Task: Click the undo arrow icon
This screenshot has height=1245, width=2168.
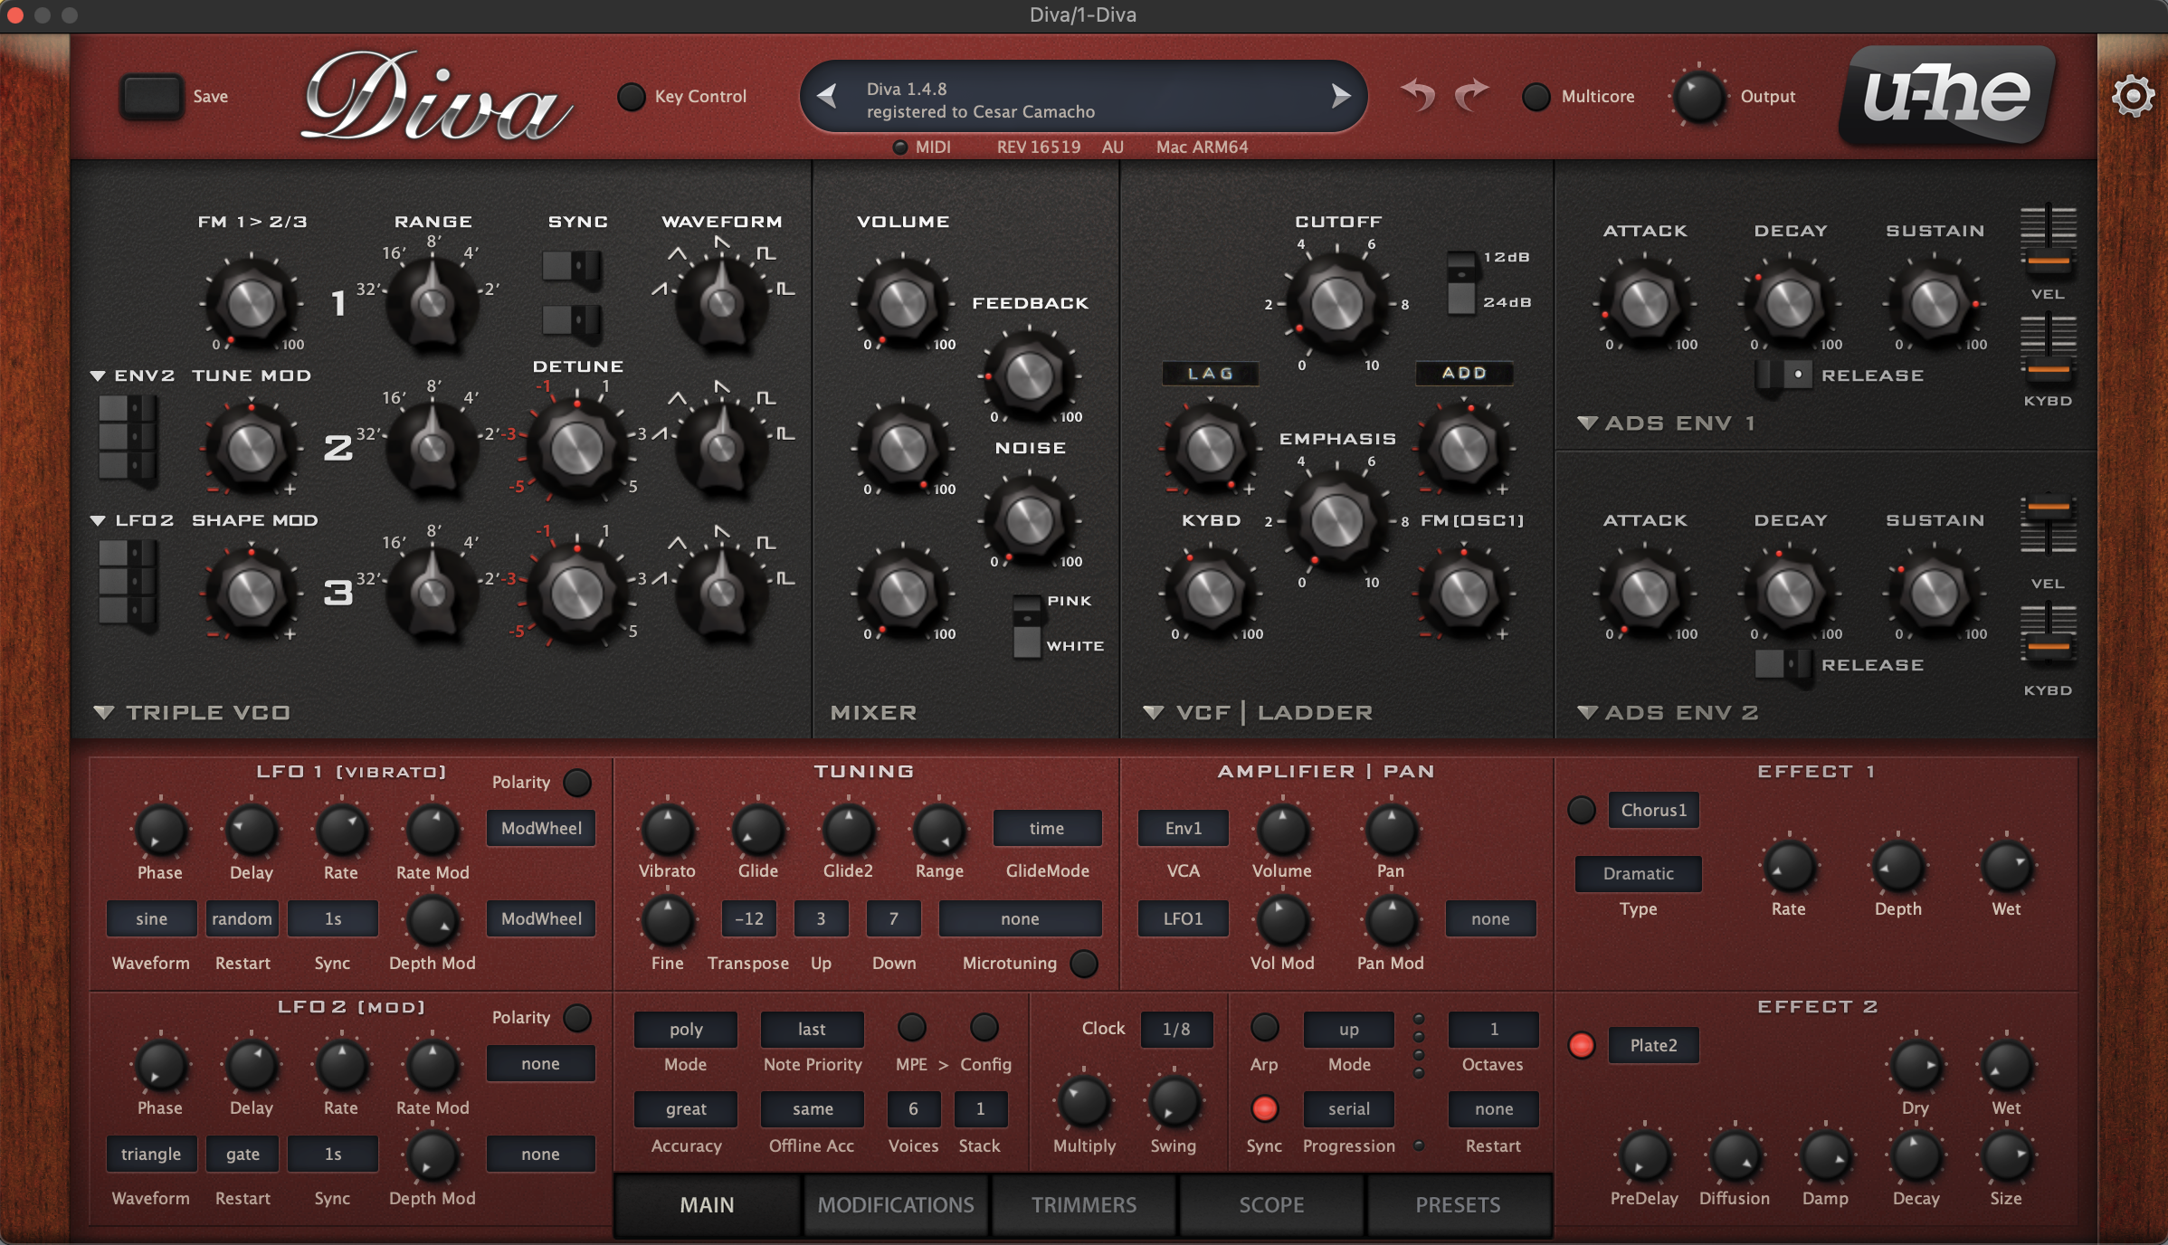Action: [1418, 94]
